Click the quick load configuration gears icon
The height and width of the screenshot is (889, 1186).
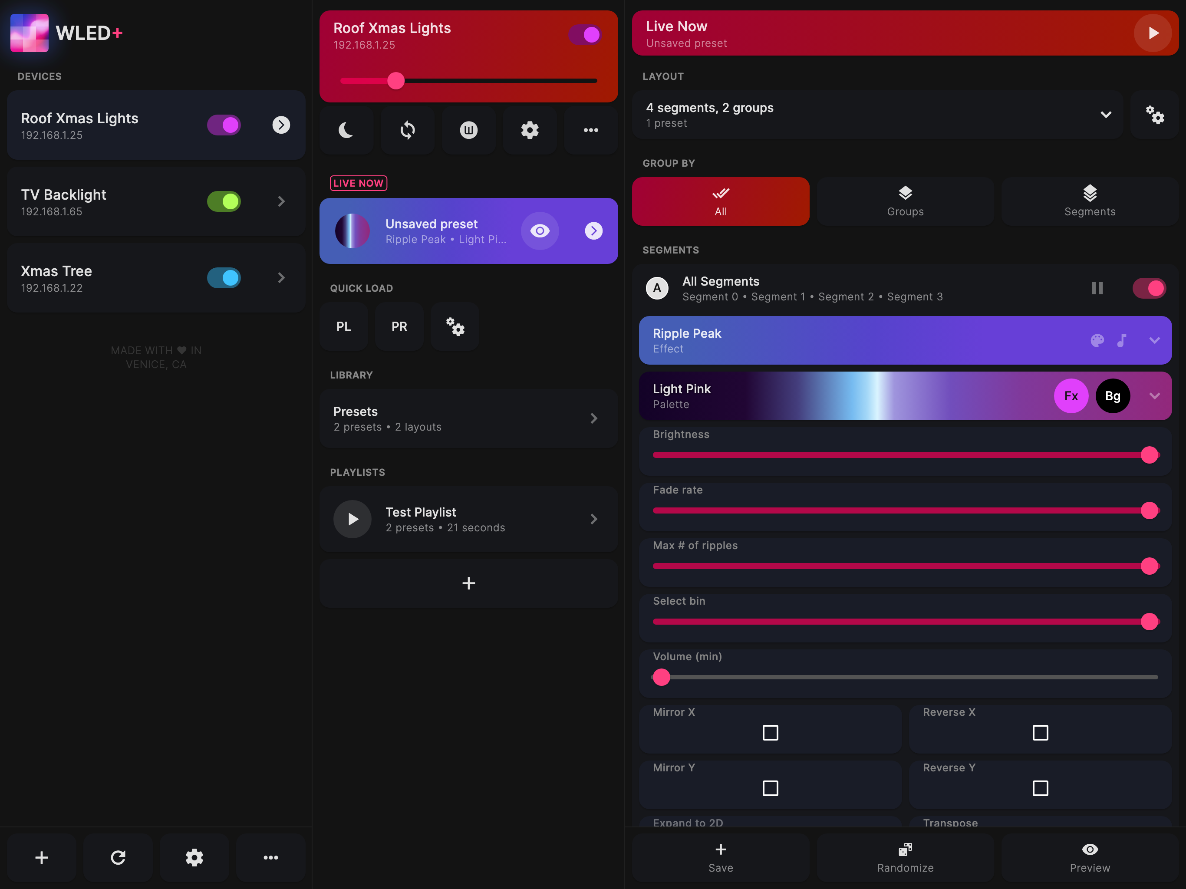pos(455,326)
